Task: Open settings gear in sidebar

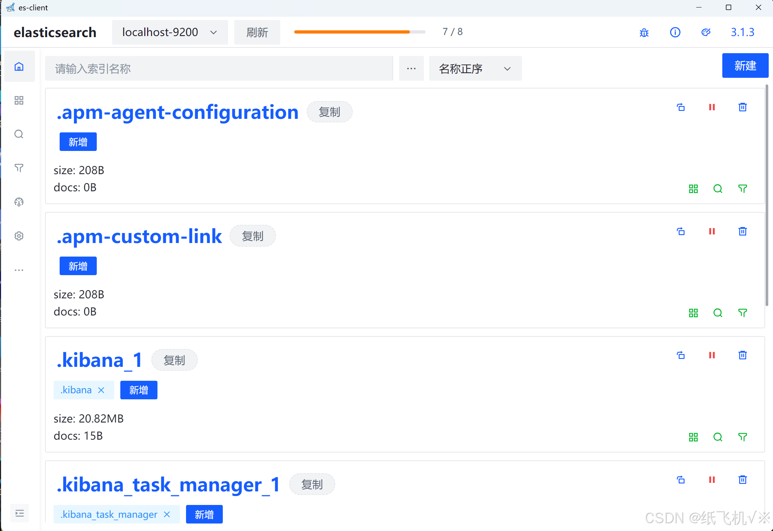Action: pos(19,236)
